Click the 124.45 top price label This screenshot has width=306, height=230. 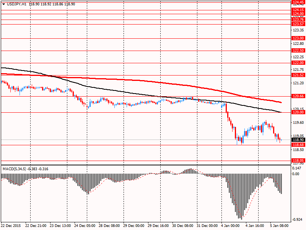[298, 2]
